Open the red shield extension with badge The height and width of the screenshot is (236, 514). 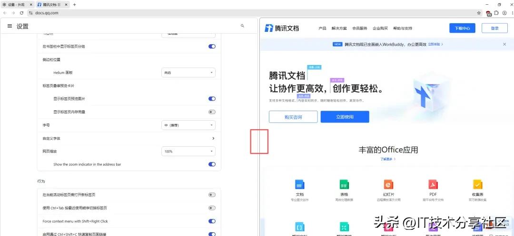click(x=489, y=13)
